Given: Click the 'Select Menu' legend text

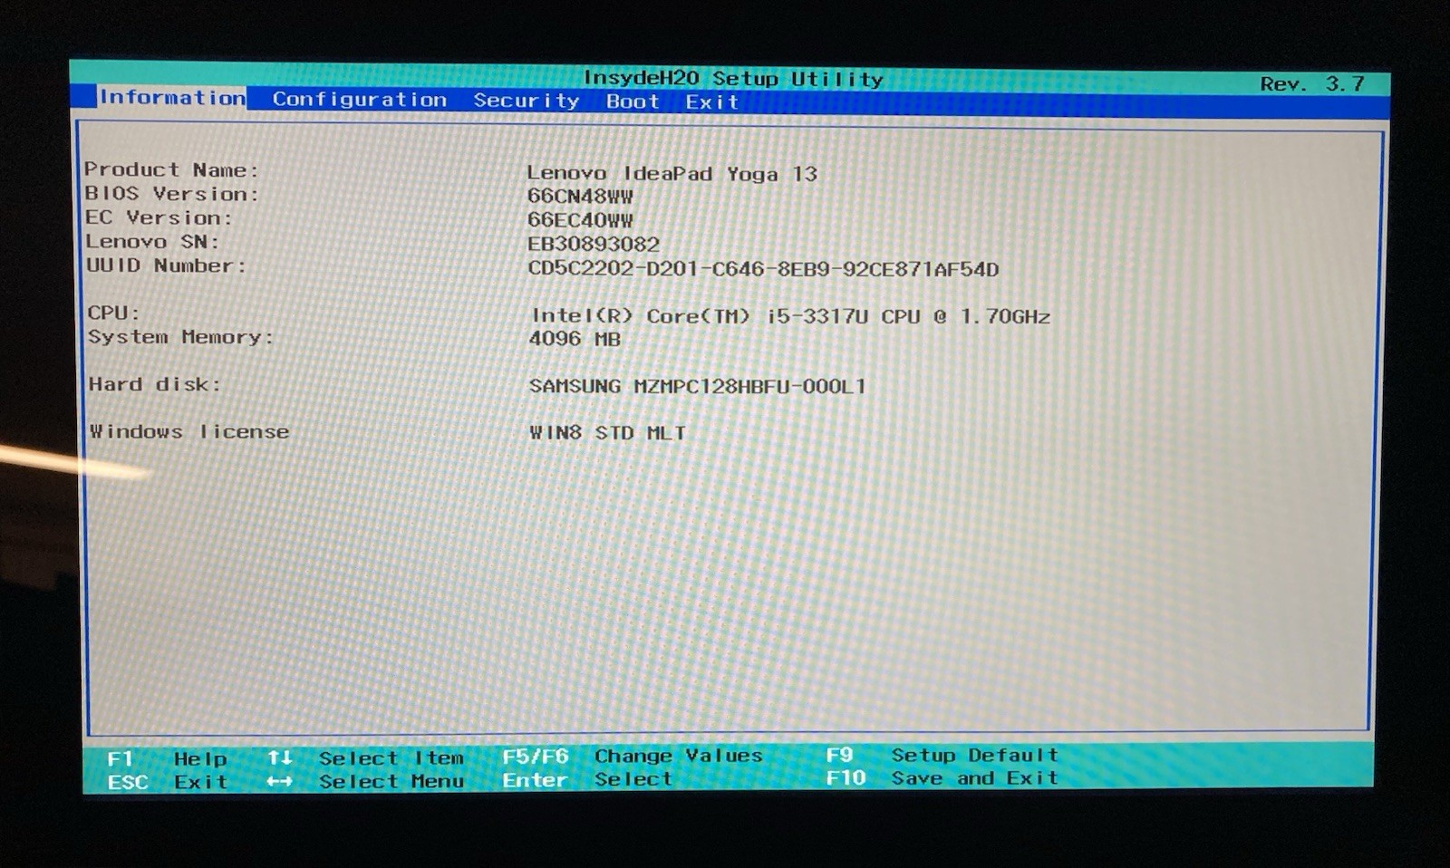Looking at the screenshot, I should click(x=391, y=781).
